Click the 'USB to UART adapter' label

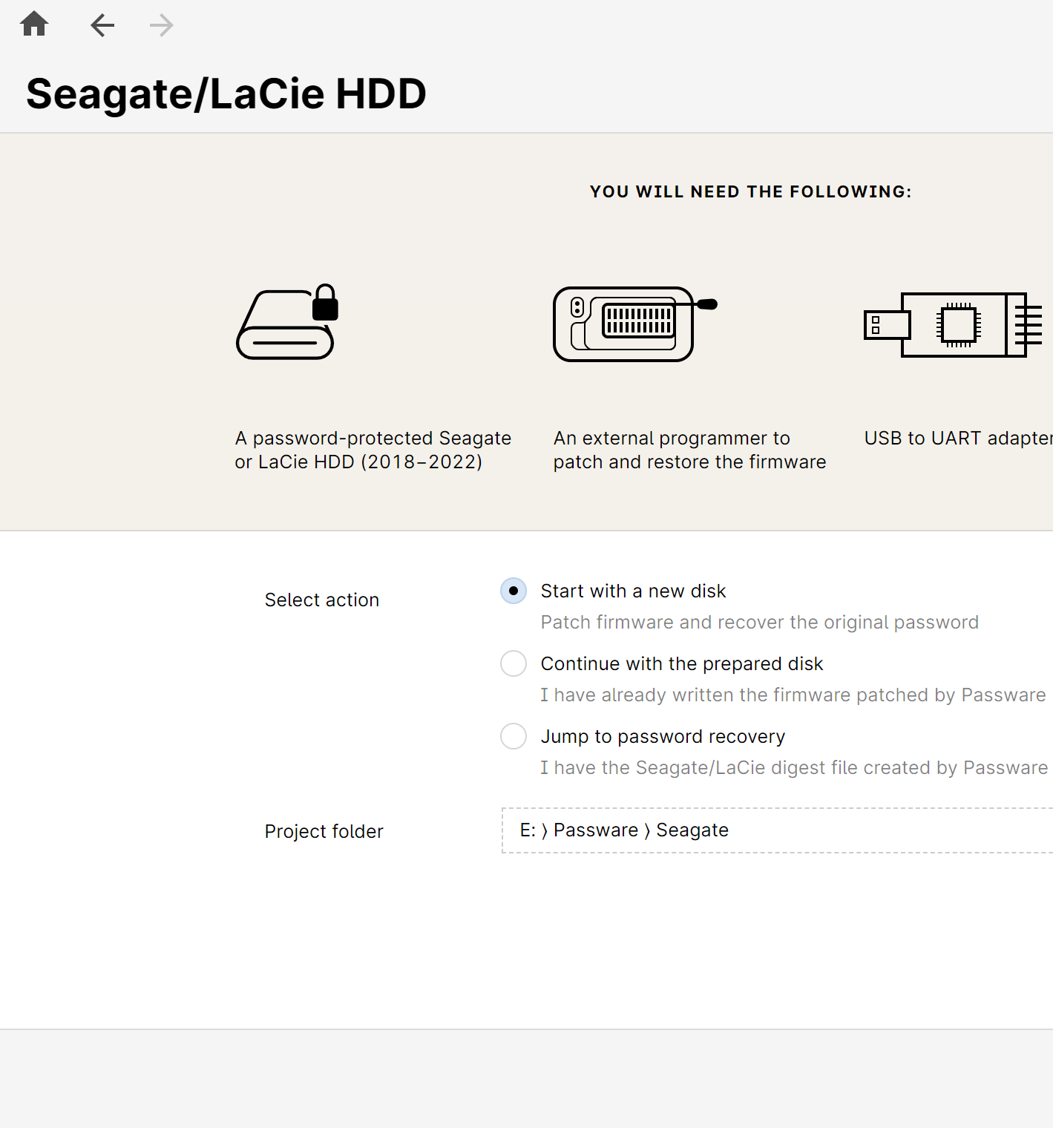coord(958,438)
